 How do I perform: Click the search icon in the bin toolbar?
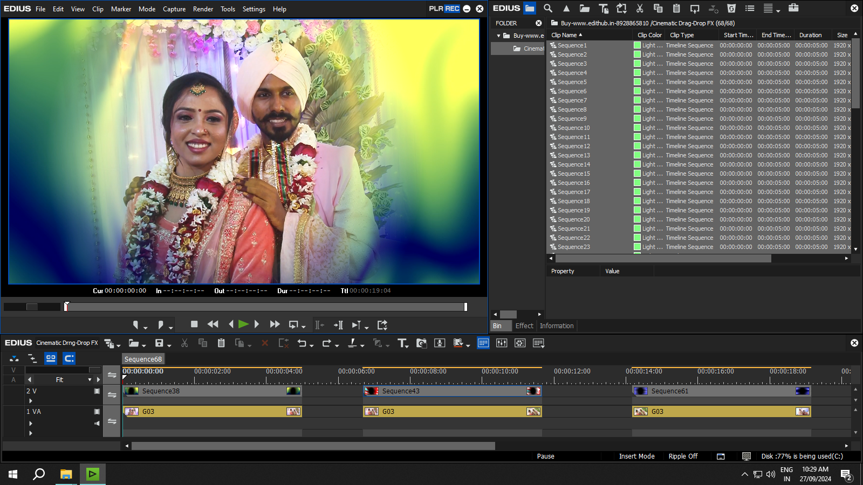[x=548, y=8]
